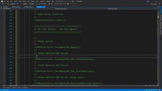Screen dimensions: 162x91
Task: Select the Program.cs tab
Action: (x=39, y=7)
